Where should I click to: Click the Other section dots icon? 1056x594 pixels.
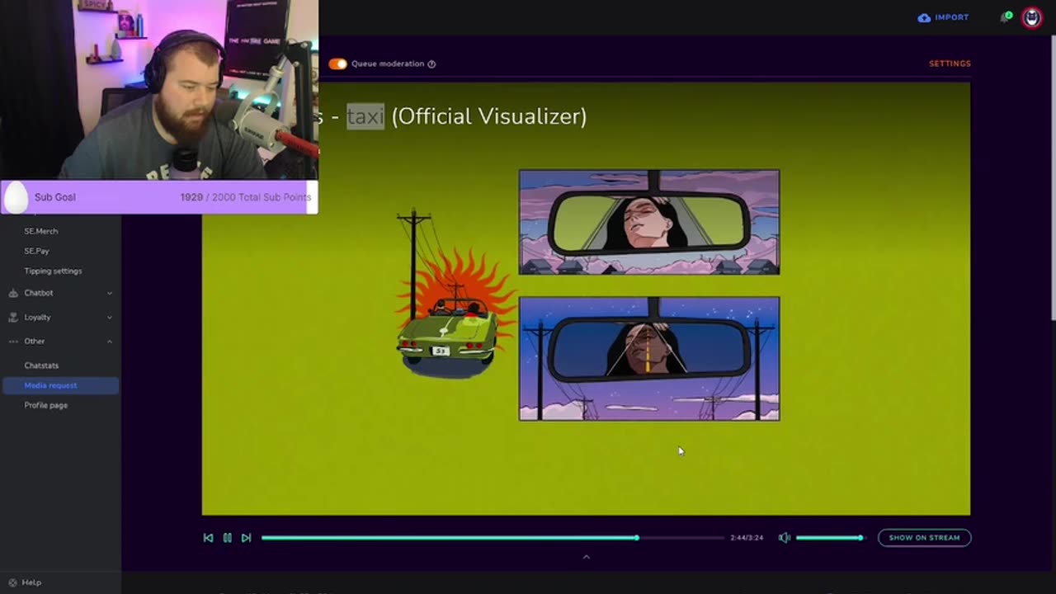click(13, 341)
